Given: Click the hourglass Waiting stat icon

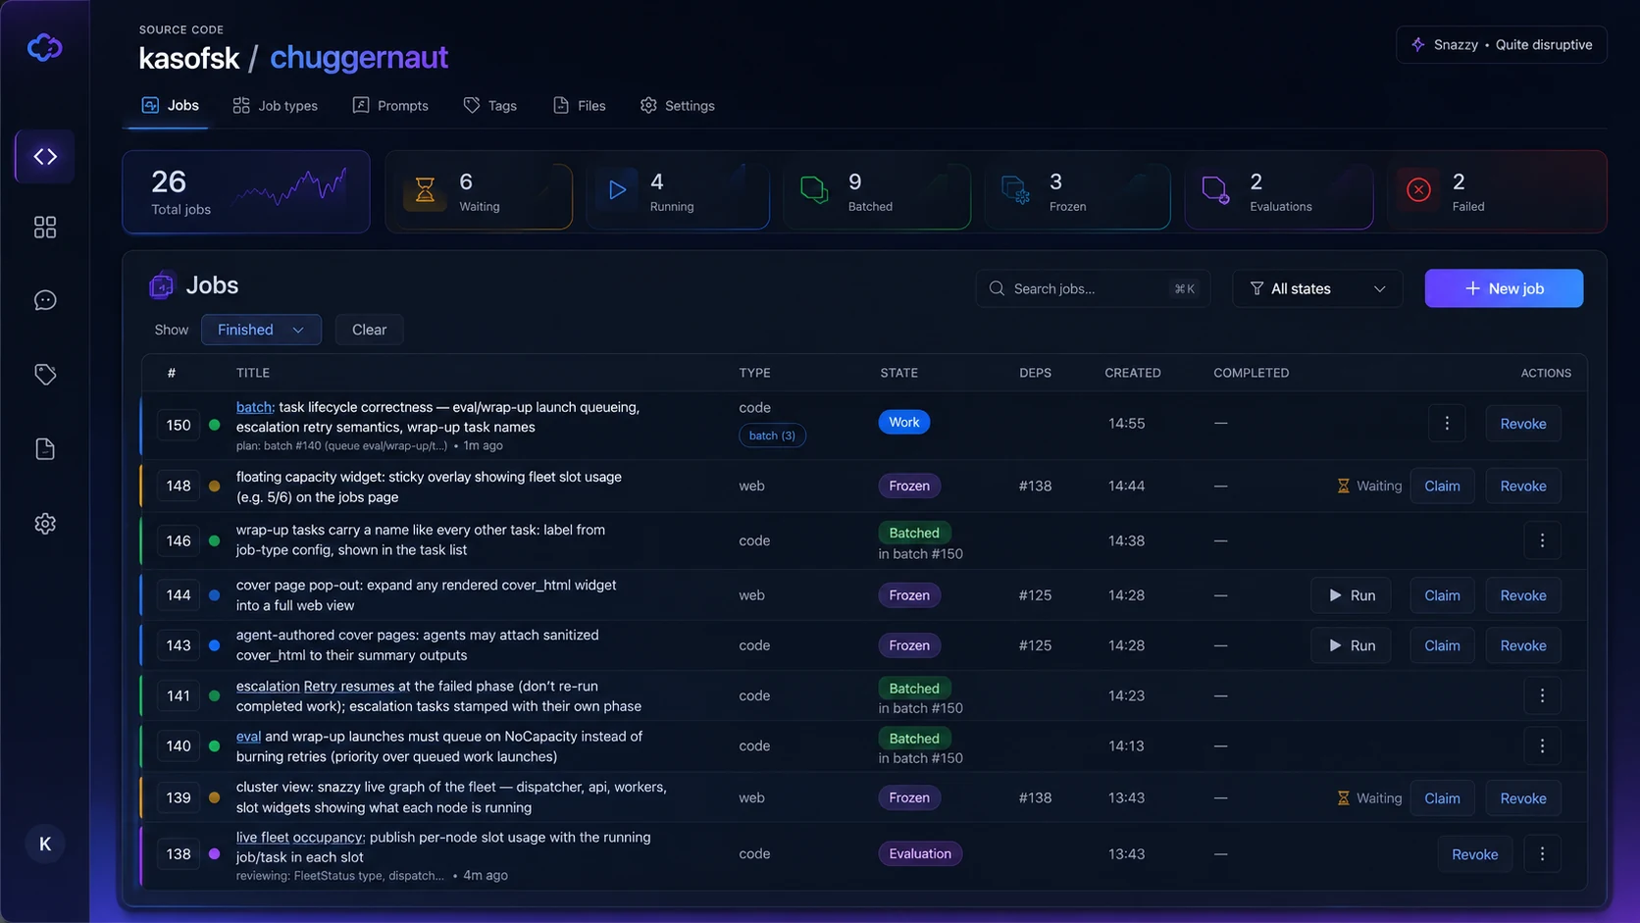Looking at the screenshot, I should point(425,190).
